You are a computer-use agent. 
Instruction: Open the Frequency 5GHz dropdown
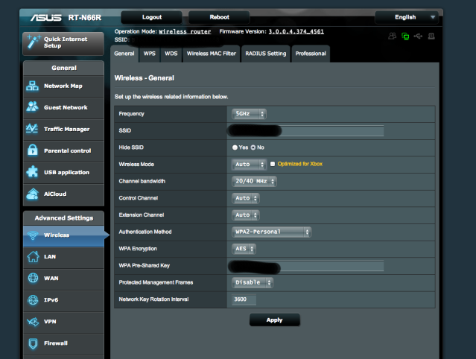click(x=249, y=114)
